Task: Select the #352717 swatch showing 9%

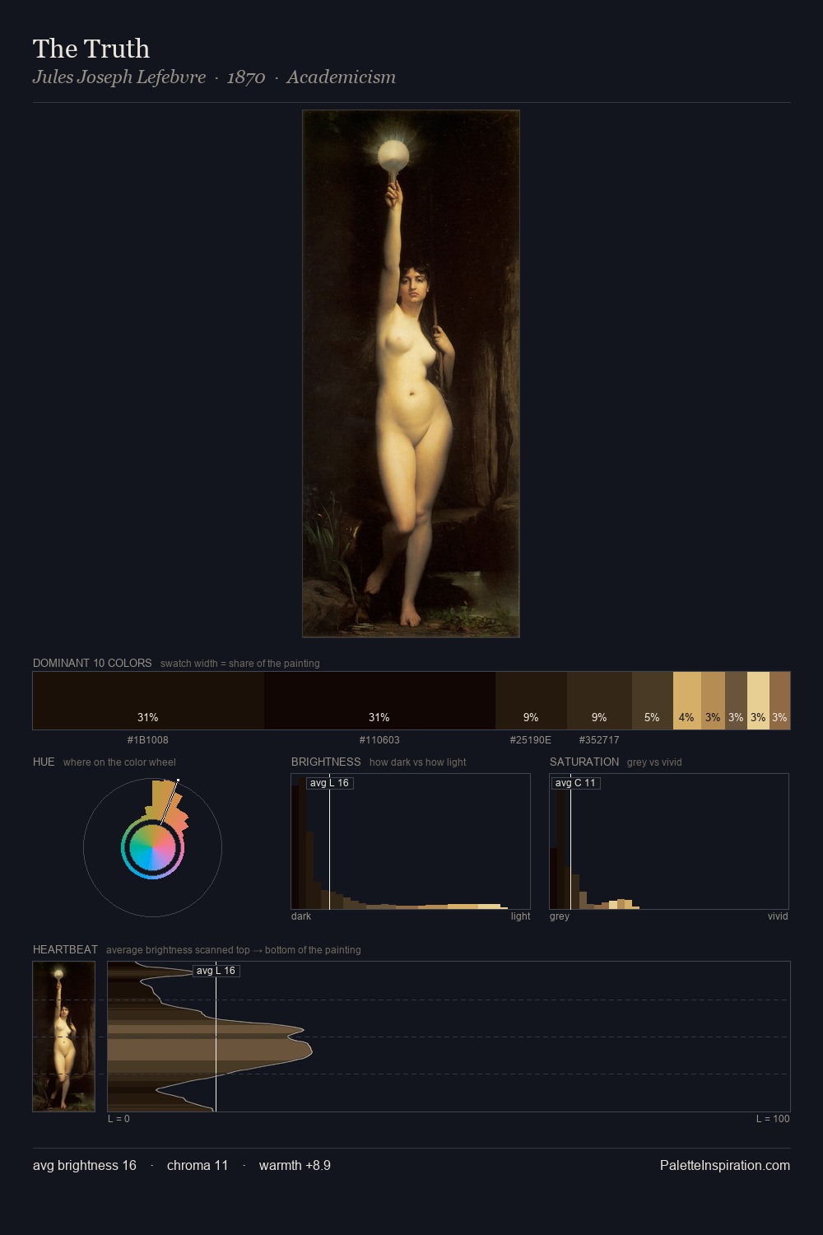Action: pos(599,701)
